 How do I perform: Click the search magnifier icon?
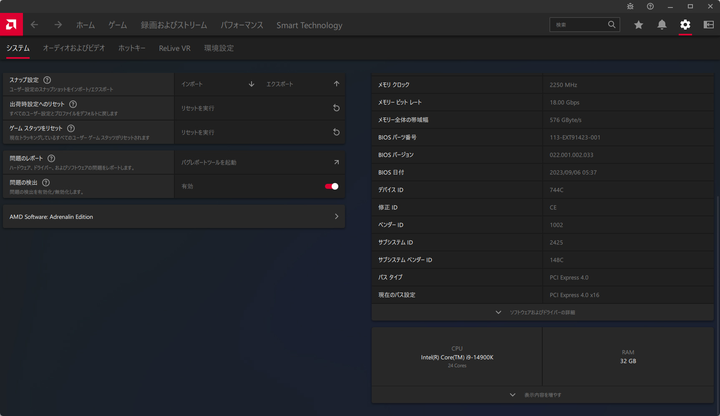[x=612, y=25]
